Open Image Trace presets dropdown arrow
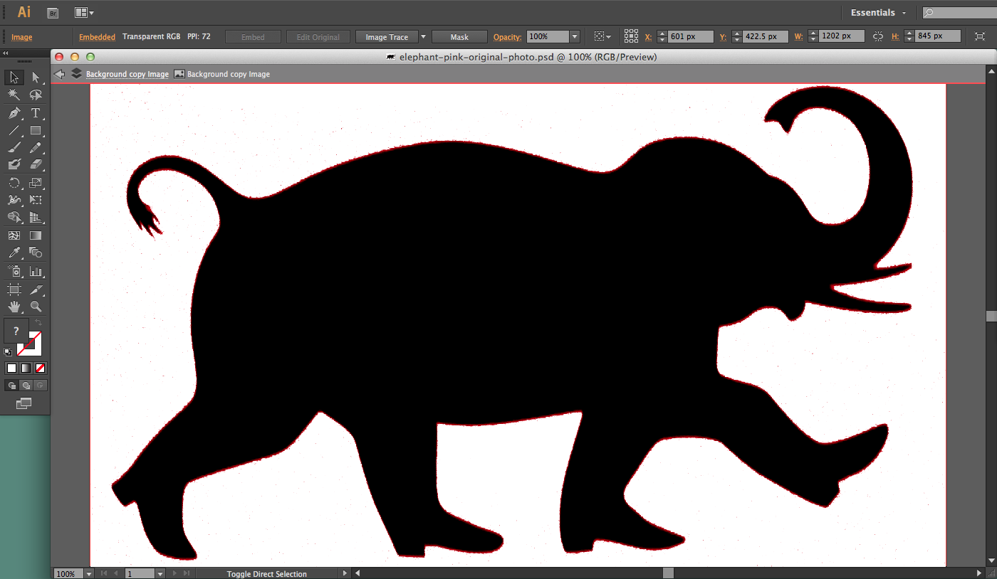 pyautogui.click(x=423, y=37)
